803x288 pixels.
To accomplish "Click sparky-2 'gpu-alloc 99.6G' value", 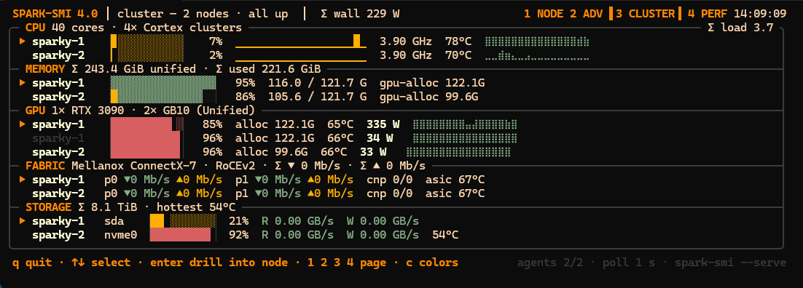I will (428, 97).
